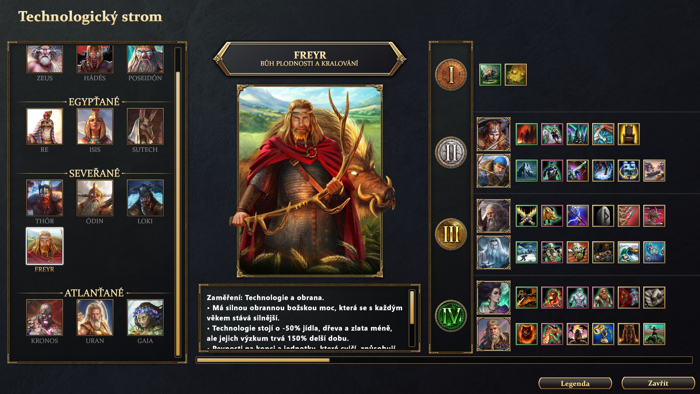Select the rune stone icon in Age III

603,216
